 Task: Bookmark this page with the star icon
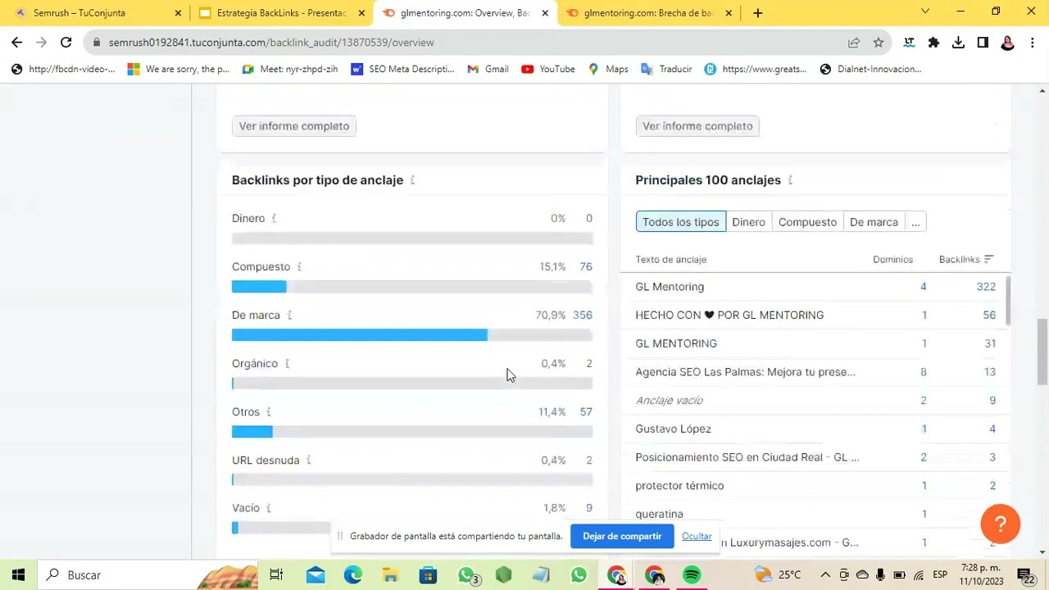point(878,43)
